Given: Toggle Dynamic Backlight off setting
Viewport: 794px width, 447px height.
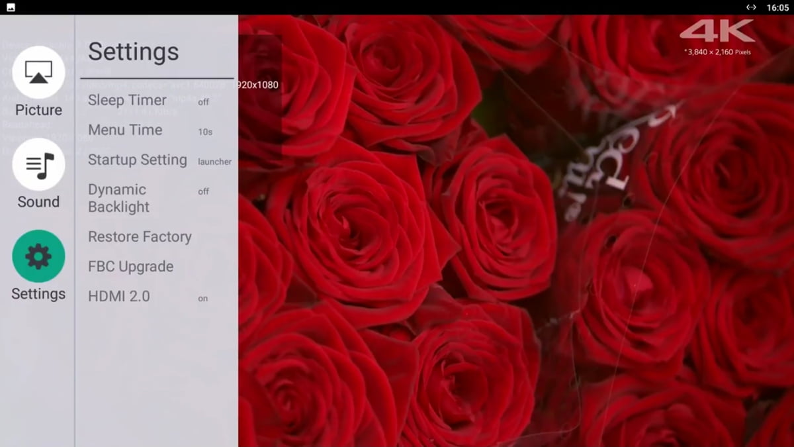Looking at the screenshot, I should [203, 191].
